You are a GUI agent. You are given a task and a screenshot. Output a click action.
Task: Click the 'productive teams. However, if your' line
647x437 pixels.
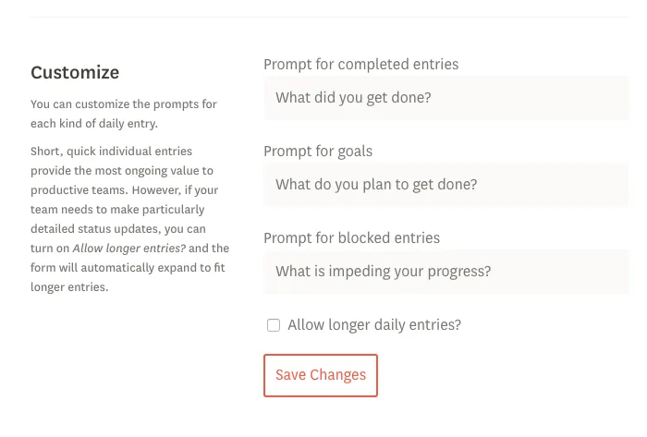125,190
